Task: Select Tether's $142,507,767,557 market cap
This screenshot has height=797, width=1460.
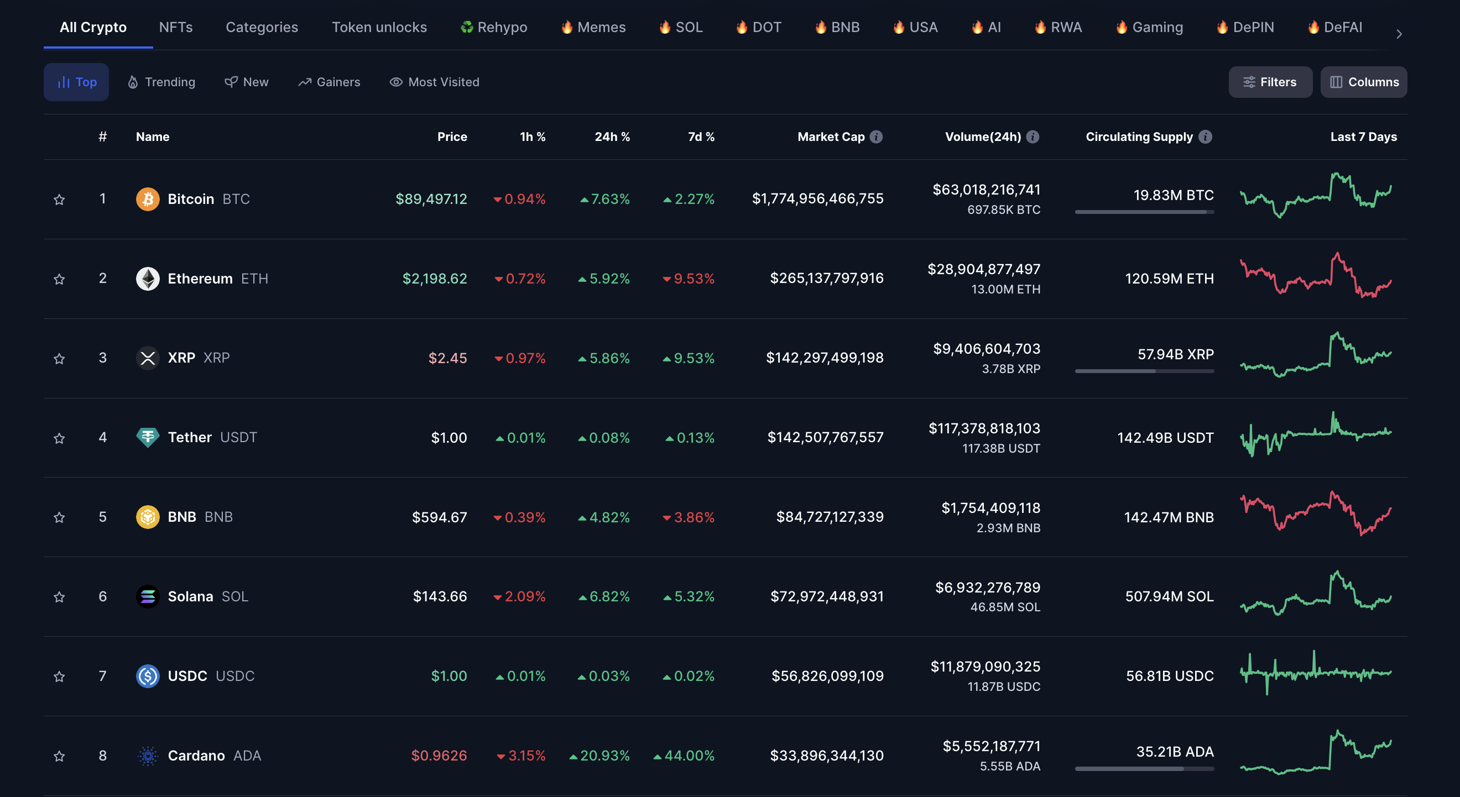Action: tap(825, 437)
